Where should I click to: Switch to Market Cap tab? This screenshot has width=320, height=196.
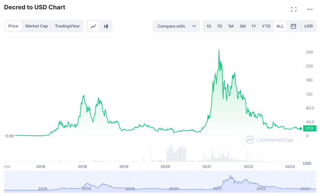(37, 26)
